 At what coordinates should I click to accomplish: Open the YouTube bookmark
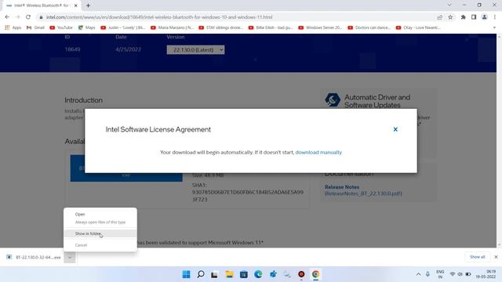pyautogui.click(x=61, y=28)
